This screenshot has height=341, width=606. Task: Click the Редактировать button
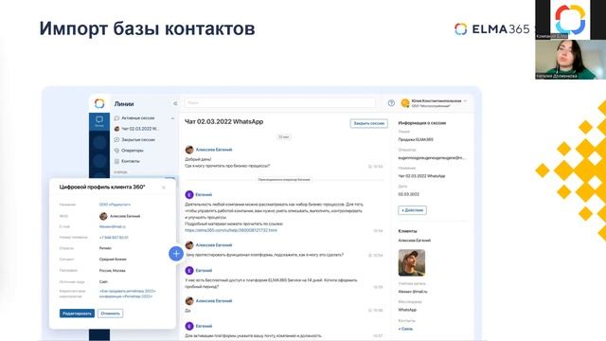pyautogui.click(x=77, y=314)
